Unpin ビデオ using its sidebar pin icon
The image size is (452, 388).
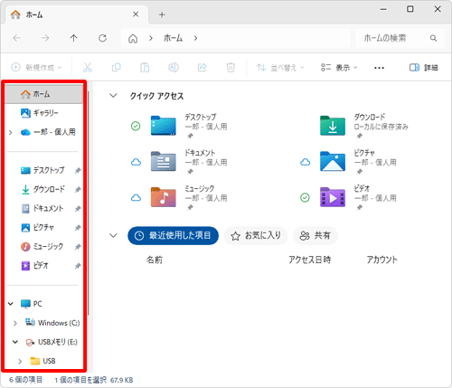(x=78, y=266)
